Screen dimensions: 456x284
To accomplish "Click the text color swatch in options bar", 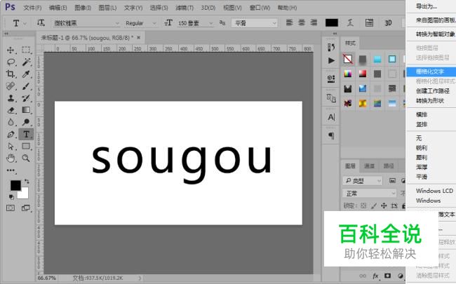I will point(332,22).
